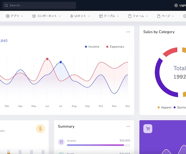Click the Aug label on the chart axis
The image size is (186, 154).
click(x=74, y=106)
